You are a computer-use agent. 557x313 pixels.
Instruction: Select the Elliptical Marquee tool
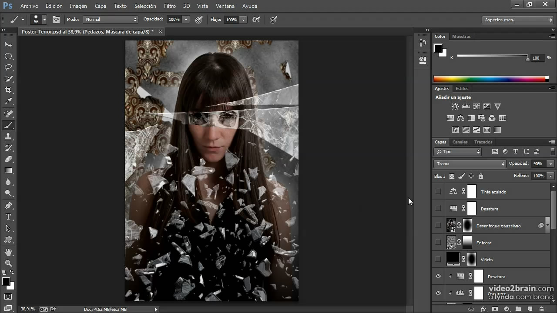tap(8, 56)
